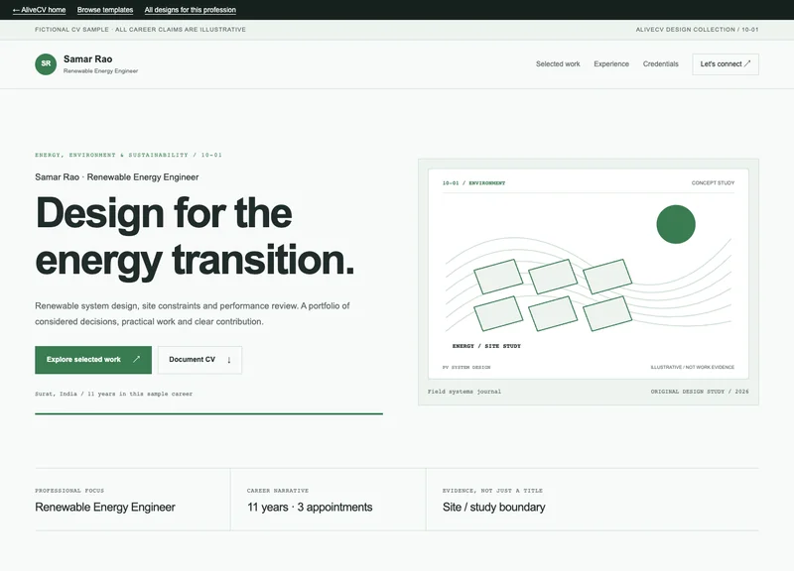Click 'Surat, India / 11 years' line
Image resolution: width=794 pixels, height=571 pixels.
pyautogui.click(x=113, y=394)
